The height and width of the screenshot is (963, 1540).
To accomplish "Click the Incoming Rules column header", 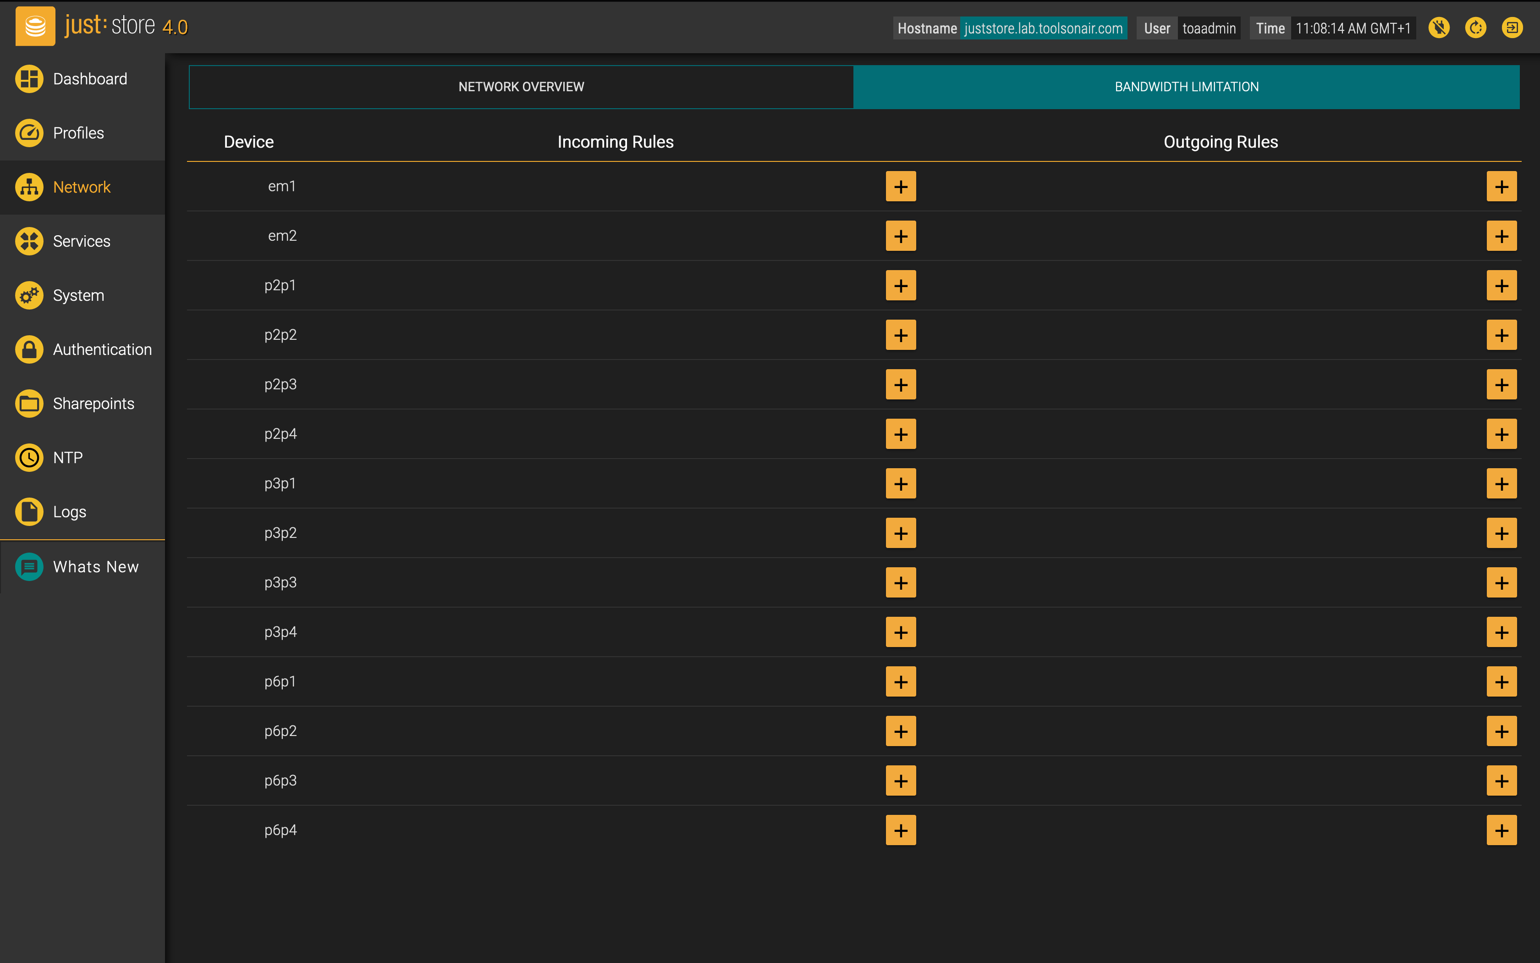I will 616,141.
